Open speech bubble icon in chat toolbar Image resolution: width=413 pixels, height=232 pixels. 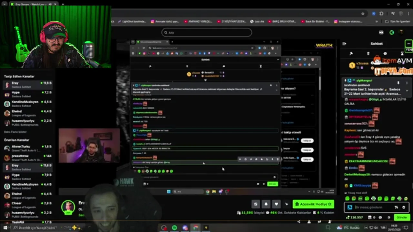385,53
